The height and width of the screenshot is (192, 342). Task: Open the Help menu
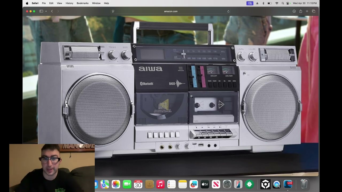point(106,3)
